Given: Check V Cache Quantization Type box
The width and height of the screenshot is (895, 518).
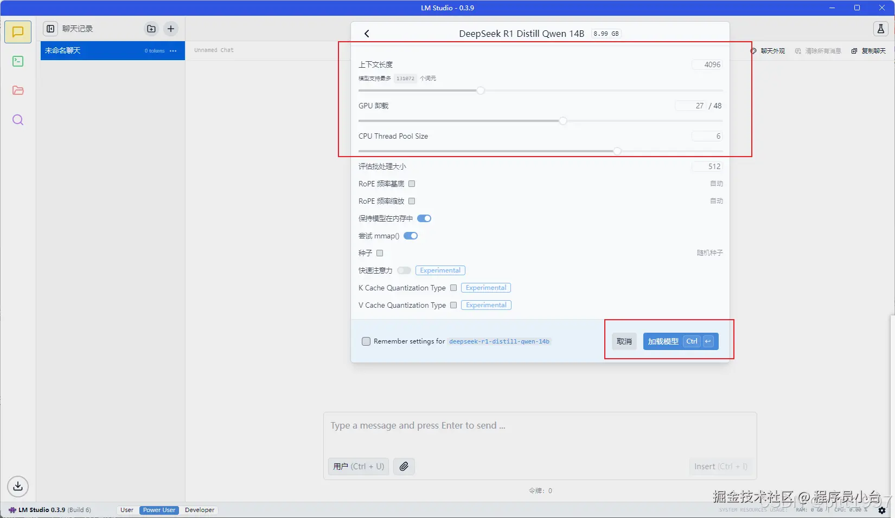Looking at the screenshot, I should (453, 305).
